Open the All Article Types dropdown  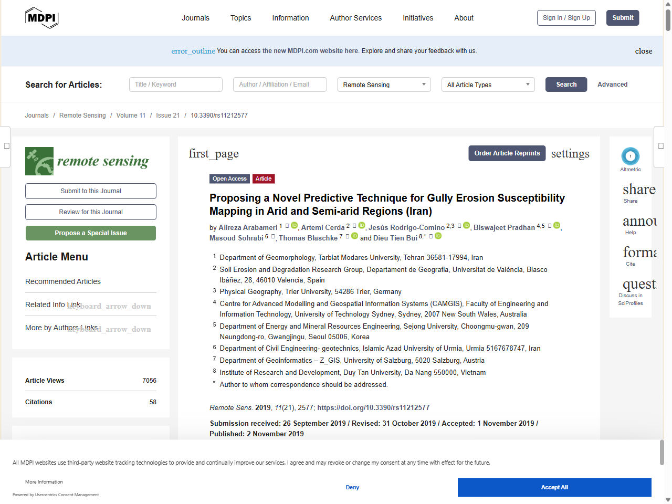(x=488, y=85)
